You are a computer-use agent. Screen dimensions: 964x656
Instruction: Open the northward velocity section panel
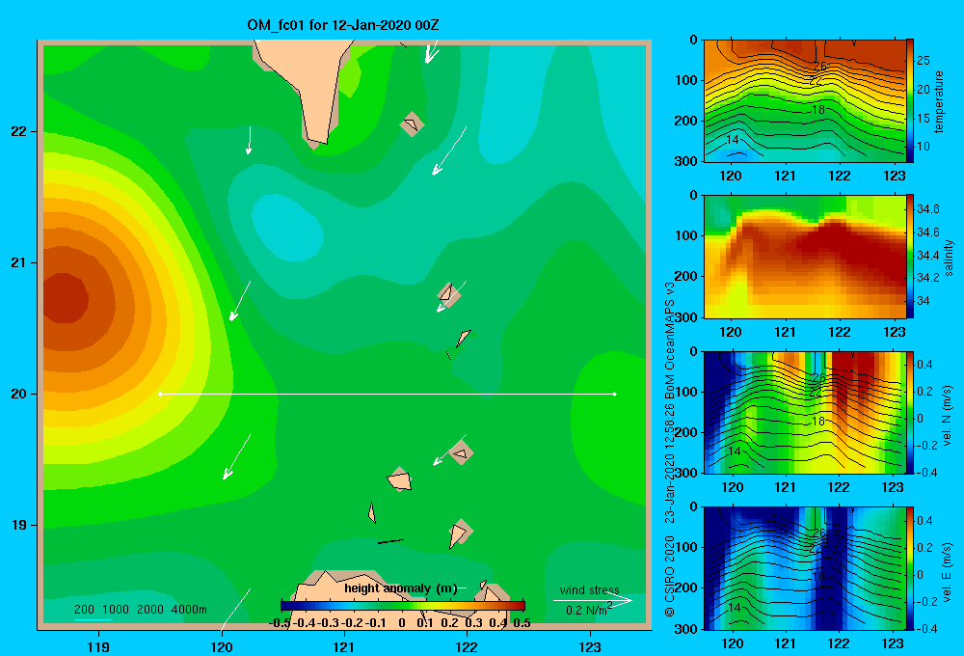(804, 412)
